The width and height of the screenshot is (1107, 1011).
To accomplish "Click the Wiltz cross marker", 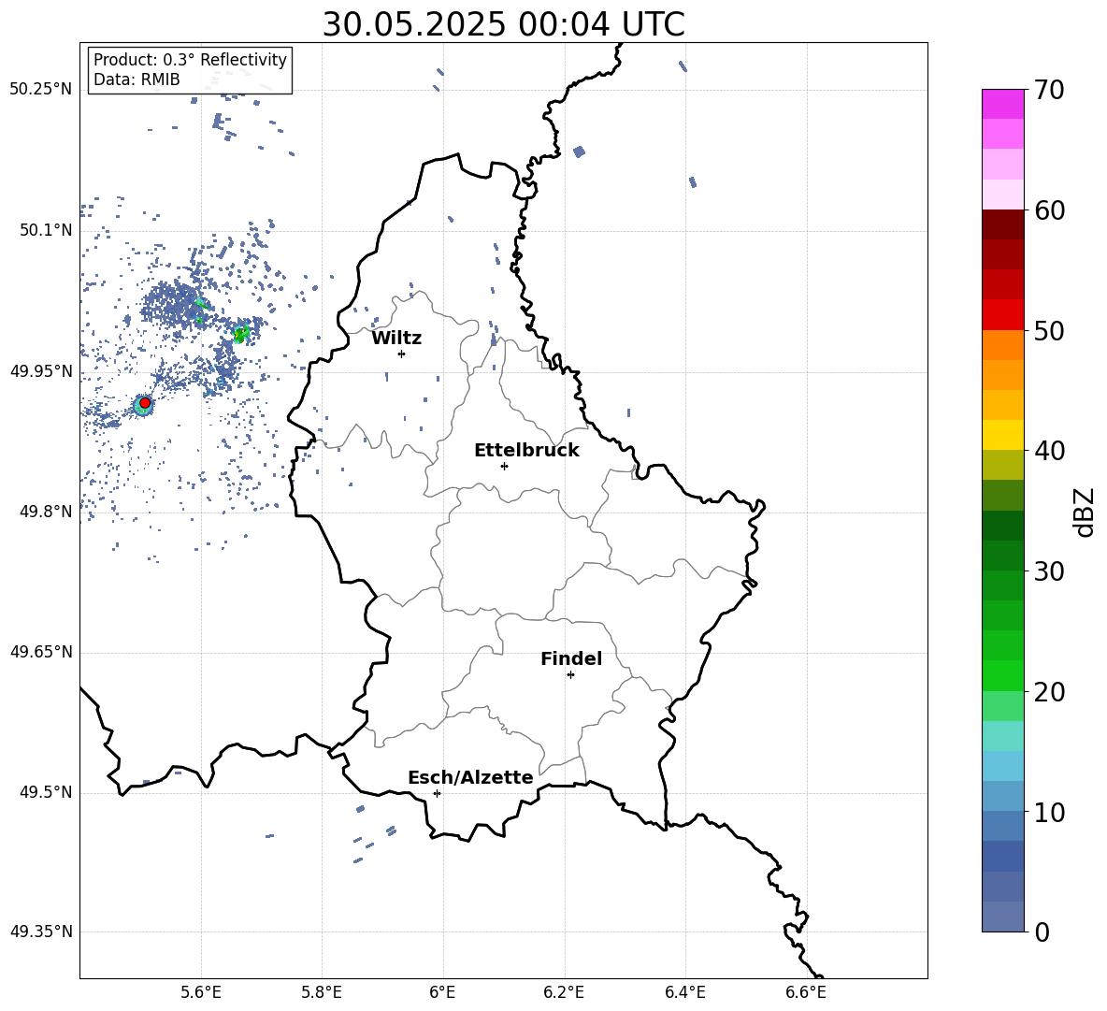I will click(402, 354).
